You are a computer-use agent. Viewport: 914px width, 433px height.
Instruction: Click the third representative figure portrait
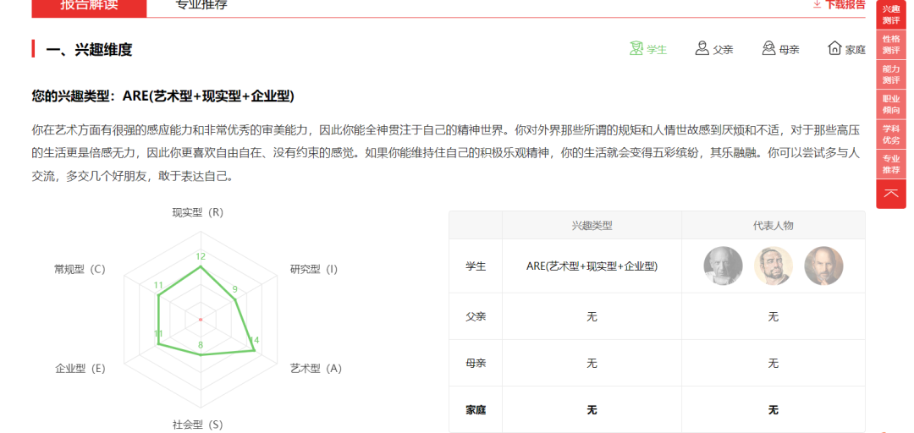pos(823,266)
